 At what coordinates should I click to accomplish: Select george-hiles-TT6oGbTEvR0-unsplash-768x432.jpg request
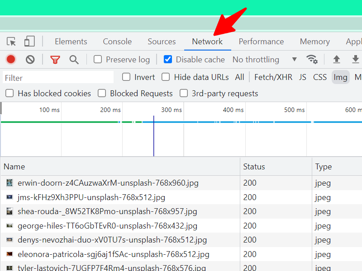click(107, 225)
